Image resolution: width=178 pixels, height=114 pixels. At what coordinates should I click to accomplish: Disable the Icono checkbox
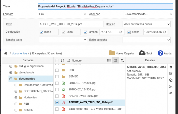[x=41, y=32]
